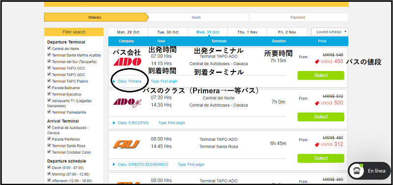
Task: Toggle Aeropuerto T1 (Llegadas Nacionales) checkbox
Action: click(49, 100)
